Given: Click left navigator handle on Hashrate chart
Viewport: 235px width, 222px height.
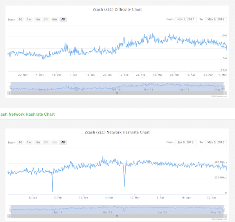Looking at the screenshot, I should tap(11, 210).
